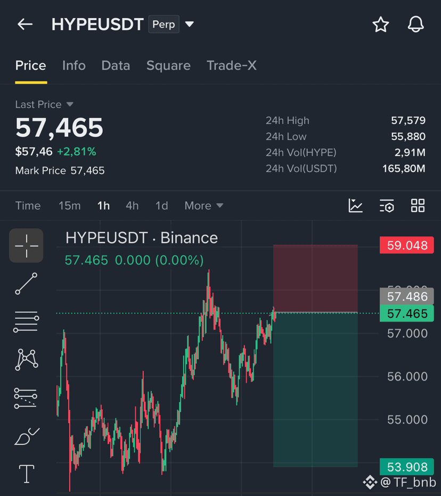Switch to the Square tab
The width and height of the screenshot is (441, 496).
tap(168, 65)
